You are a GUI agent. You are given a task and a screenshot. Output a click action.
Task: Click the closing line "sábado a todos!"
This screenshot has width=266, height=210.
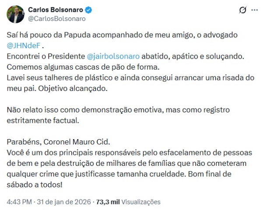[x=35, y=184]
